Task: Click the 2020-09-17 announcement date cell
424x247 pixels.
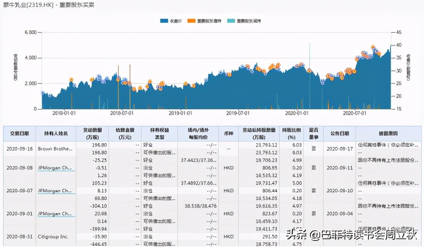Action: click(339, 149)
